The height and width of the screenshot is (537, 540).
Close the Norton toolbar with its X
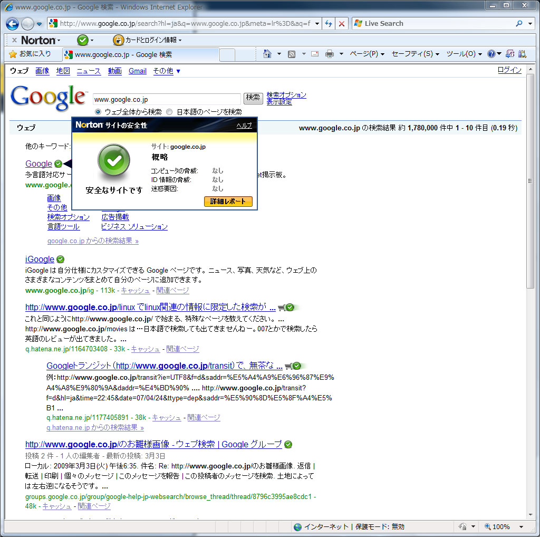(x=14, y=40)
